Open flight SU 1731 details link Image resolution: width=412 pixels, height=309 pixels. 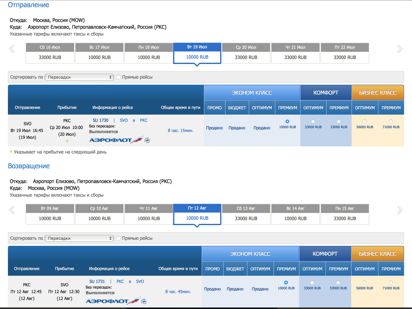[97, 281]
